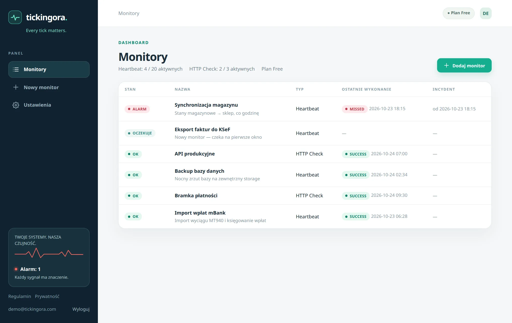Click the Dodaj monitor button

tap(464, 65)
